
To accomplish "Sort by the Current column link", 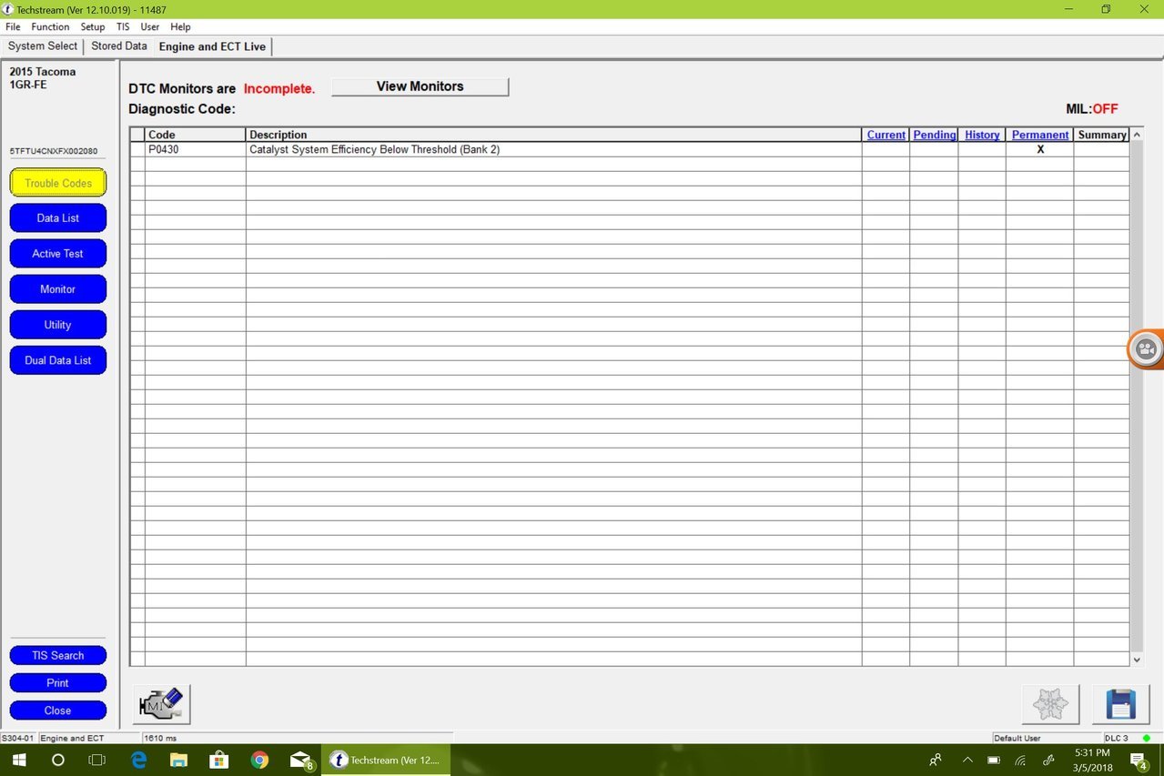I will click(x=886, y=135).
